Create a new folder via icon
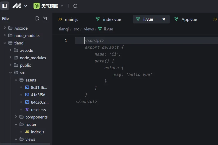The width and height of the screenshot is (218, 145). click(45, 18)
